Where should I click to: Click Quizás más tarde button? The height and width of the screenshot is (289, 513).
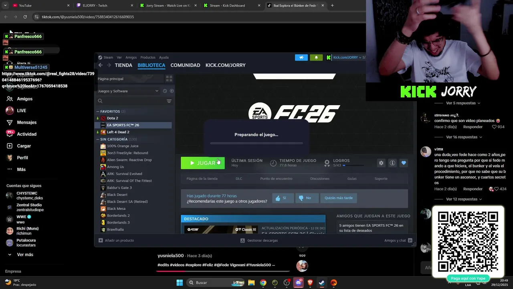point(338,198)
